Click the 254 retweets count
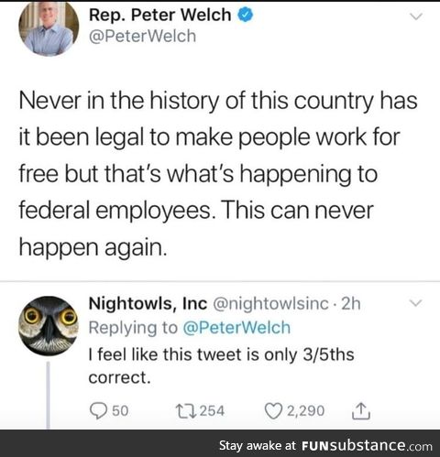This screenshot has width=440, height=457. pyautogui.click(x=212, y=411)
